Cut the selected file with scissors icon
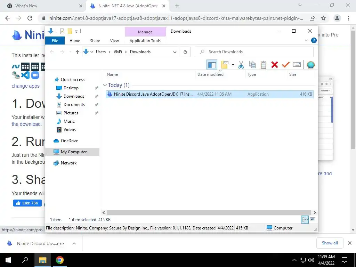The height and width of the screenshot is (267, 356). pyautogui.click(x=241, y=65)
